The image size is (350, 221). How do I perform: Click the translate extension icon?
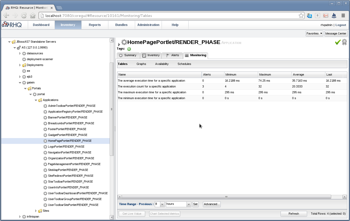coord(309,16)
